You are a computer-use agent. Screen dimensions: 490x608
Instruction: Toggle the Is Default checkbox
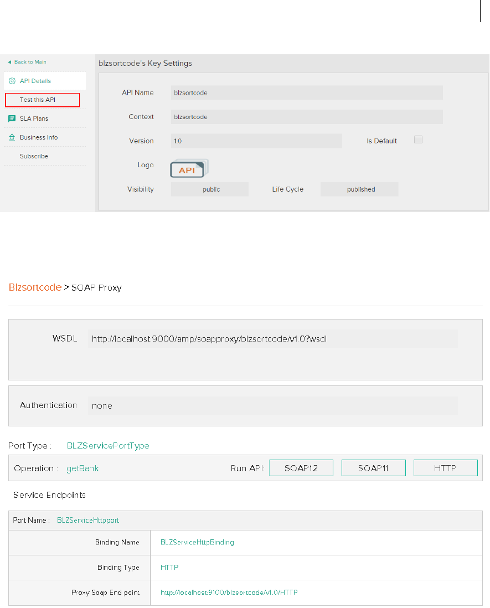pos(418,140)
